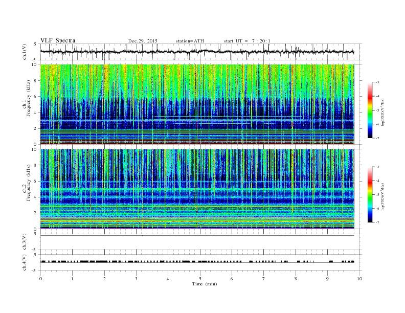Viewport: 405px width, 313px height.
Task: Click the '5' tick label on time axis
Action: [200, 279]
